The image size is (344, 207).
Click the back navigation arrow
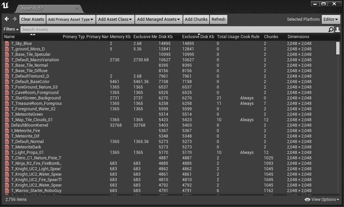click(6, 19)
